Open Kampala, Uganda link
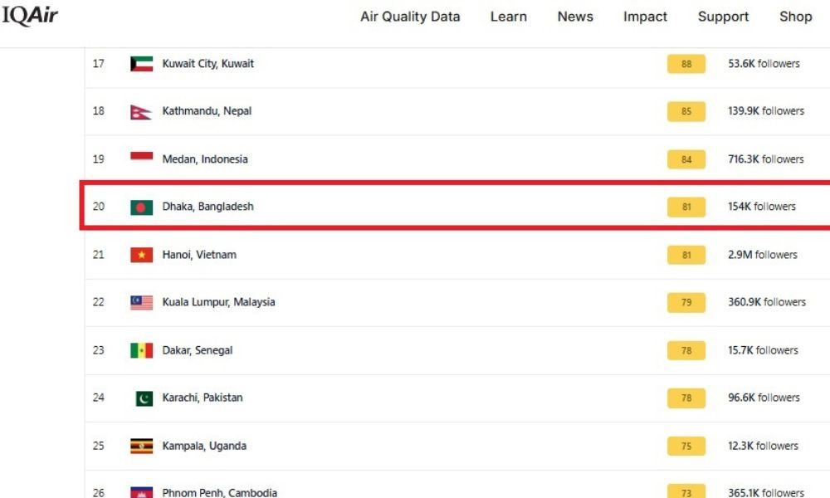The width and height of the screenshot is (830, 498). tap(204, 446)
